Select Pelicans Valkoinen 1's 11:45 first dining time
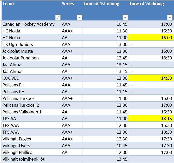The image size is (174, 163). tap(105, 112)
